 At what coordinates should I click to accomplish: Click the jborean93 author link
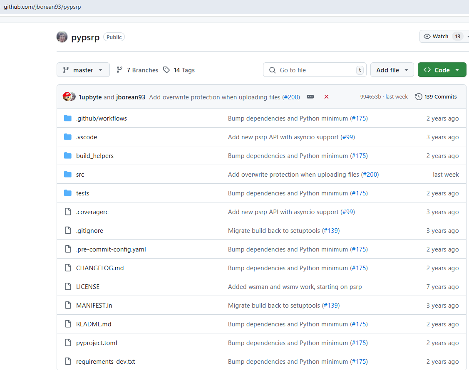coord(130,97)
